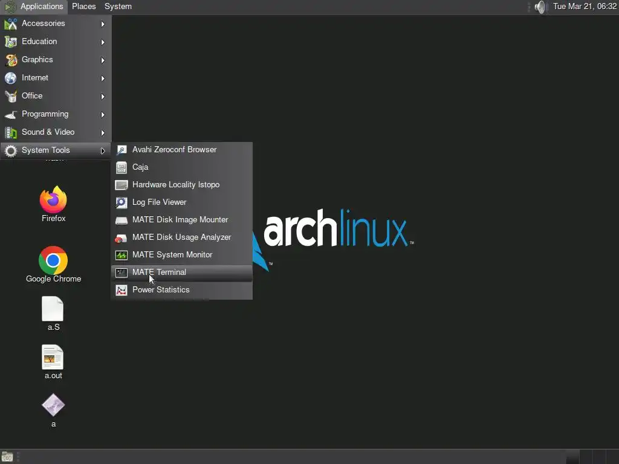This screenshot has height=464, width=619.
Task: Open the Places menu
Action: pos(83,6)
